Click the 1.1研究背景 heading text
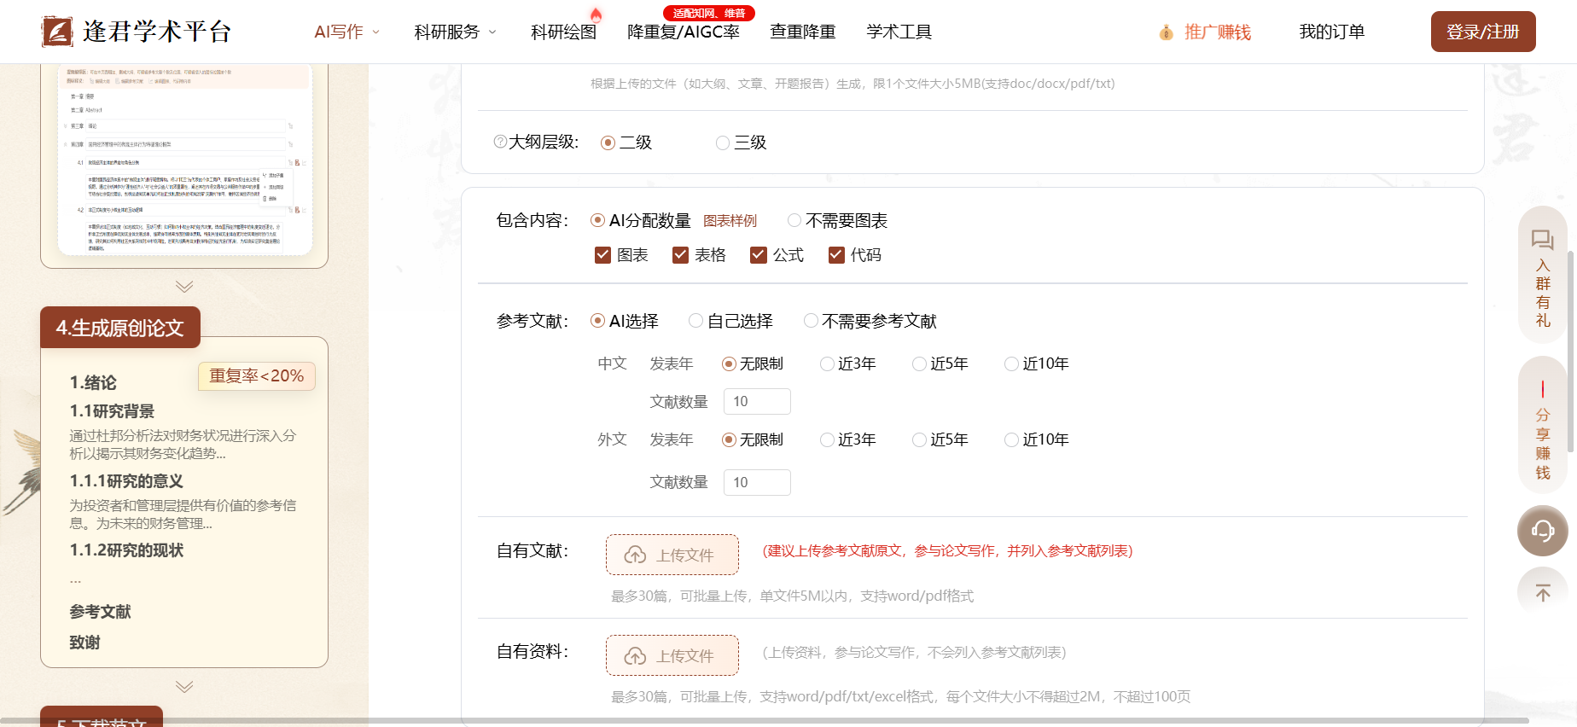The image size is (1577, 727). coord(112,411)
